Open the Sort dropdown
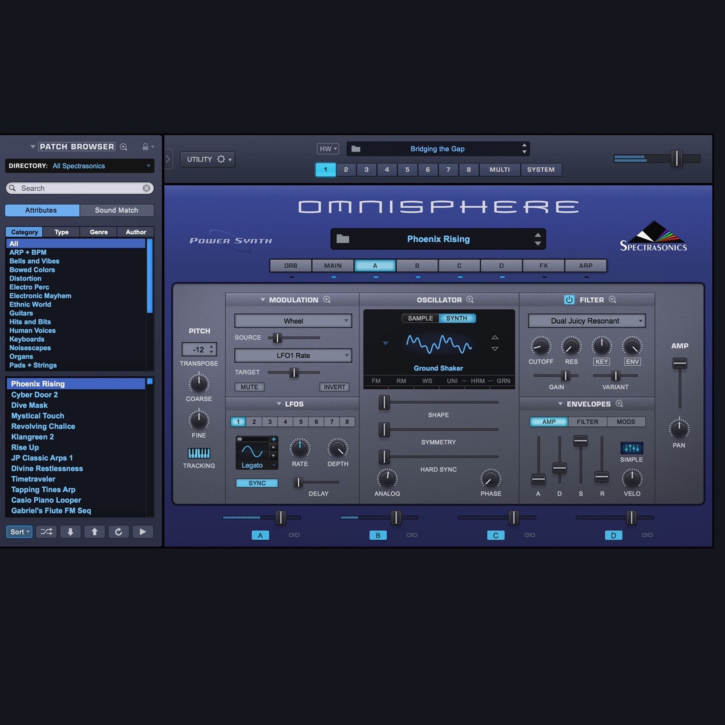Viewport: 725px width, 725px height. 19,532
